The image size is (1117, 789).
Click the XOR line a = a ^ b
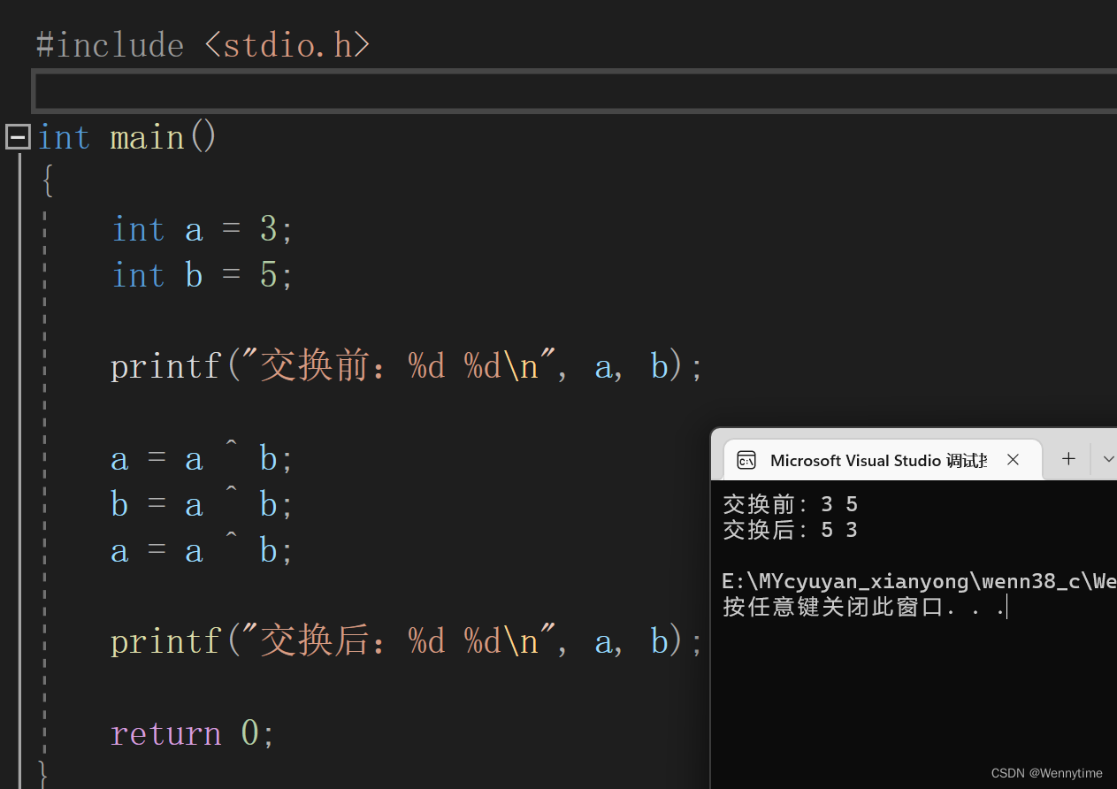[203, 457]
